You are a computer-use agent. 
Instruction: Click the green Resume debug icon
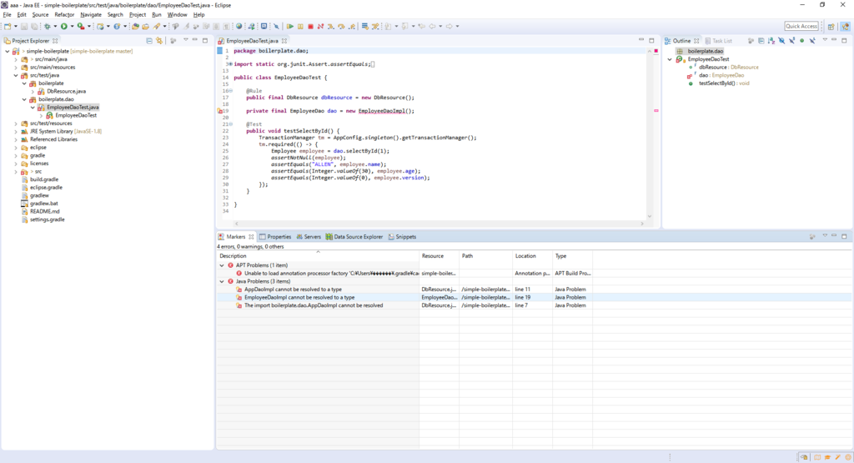pos(290,26)
